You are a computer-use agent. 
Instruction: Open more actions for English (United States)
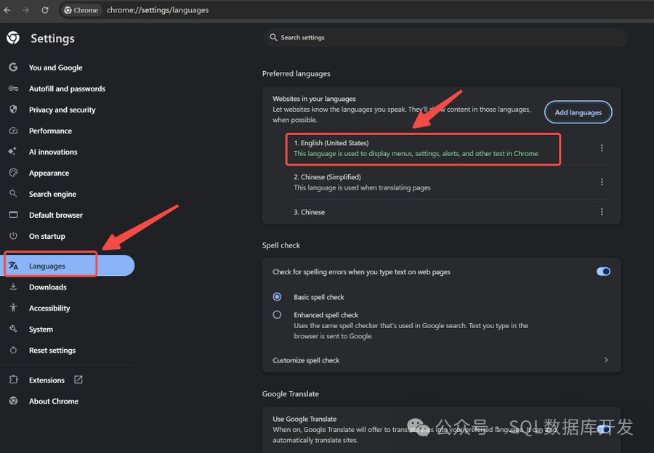pos(602,147)
